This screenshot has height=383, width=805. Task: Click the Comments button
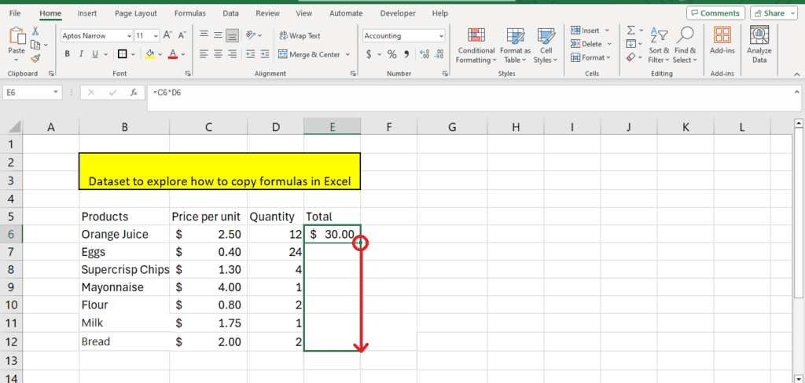[715, 13]
